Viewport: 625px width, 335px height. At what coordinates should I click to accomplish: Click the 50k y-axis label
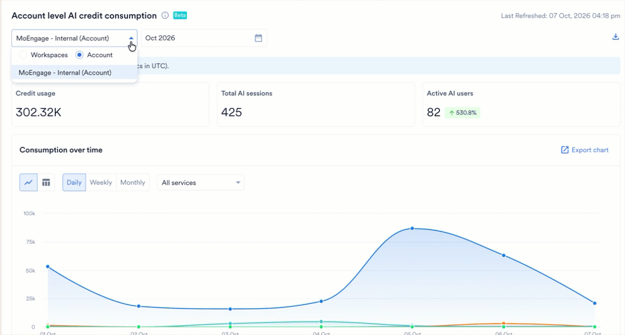tap(30, 271)
